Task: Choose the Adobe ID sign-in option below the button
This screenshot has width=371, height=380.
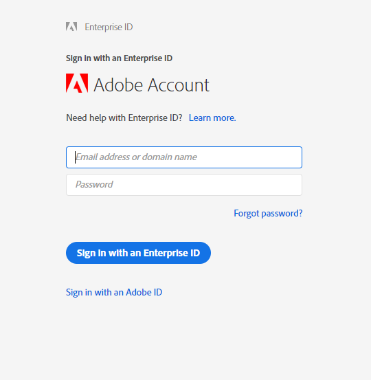Action: tap(114, 292)
